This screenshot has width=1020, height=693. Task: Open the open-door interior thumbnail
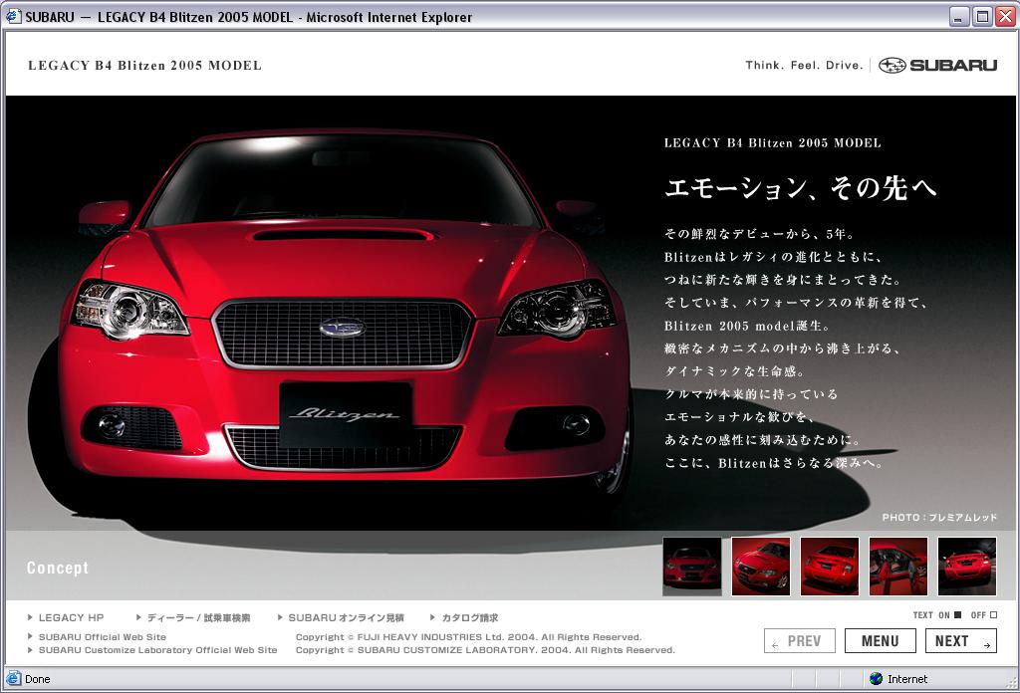[x=898, y=567]
